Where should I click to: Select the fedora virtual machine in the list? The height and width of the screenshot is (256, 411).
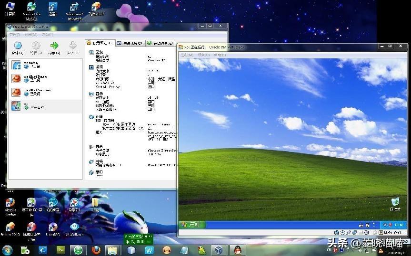[x=45, y=65]
